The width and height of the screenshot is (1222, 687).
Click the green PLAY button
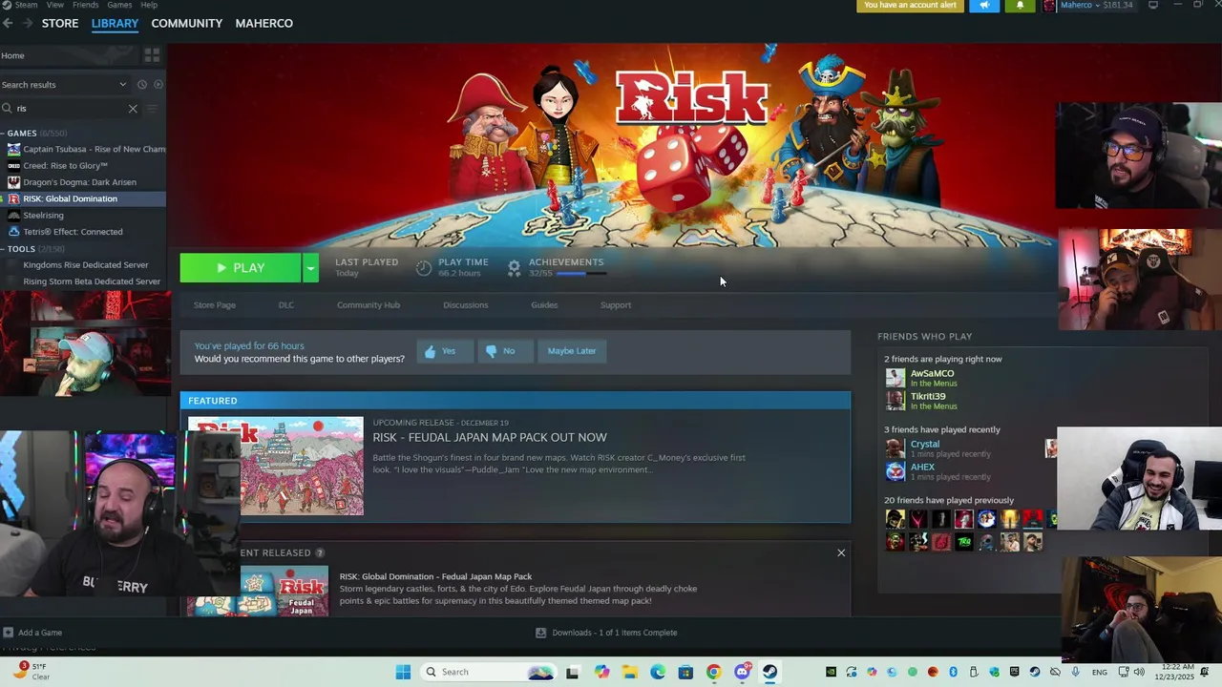[241, 268]
